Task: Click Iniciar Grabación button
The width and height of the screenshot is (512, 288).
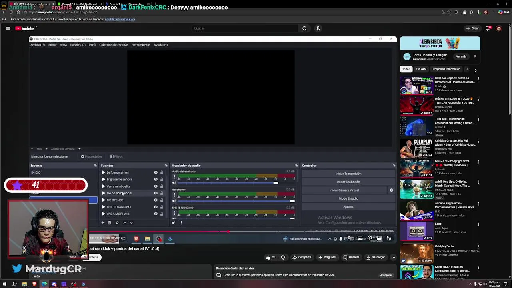Action: pos(348,182)
